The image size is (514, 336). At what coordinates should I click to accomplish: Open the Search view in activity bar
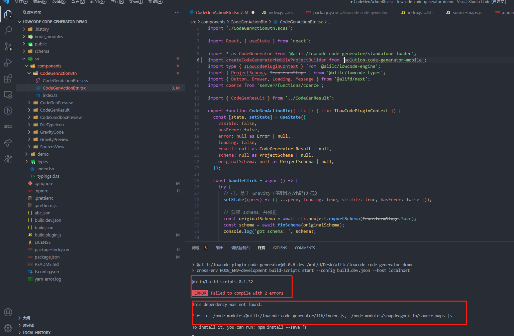pyautogui.click(x=8, y=30)
